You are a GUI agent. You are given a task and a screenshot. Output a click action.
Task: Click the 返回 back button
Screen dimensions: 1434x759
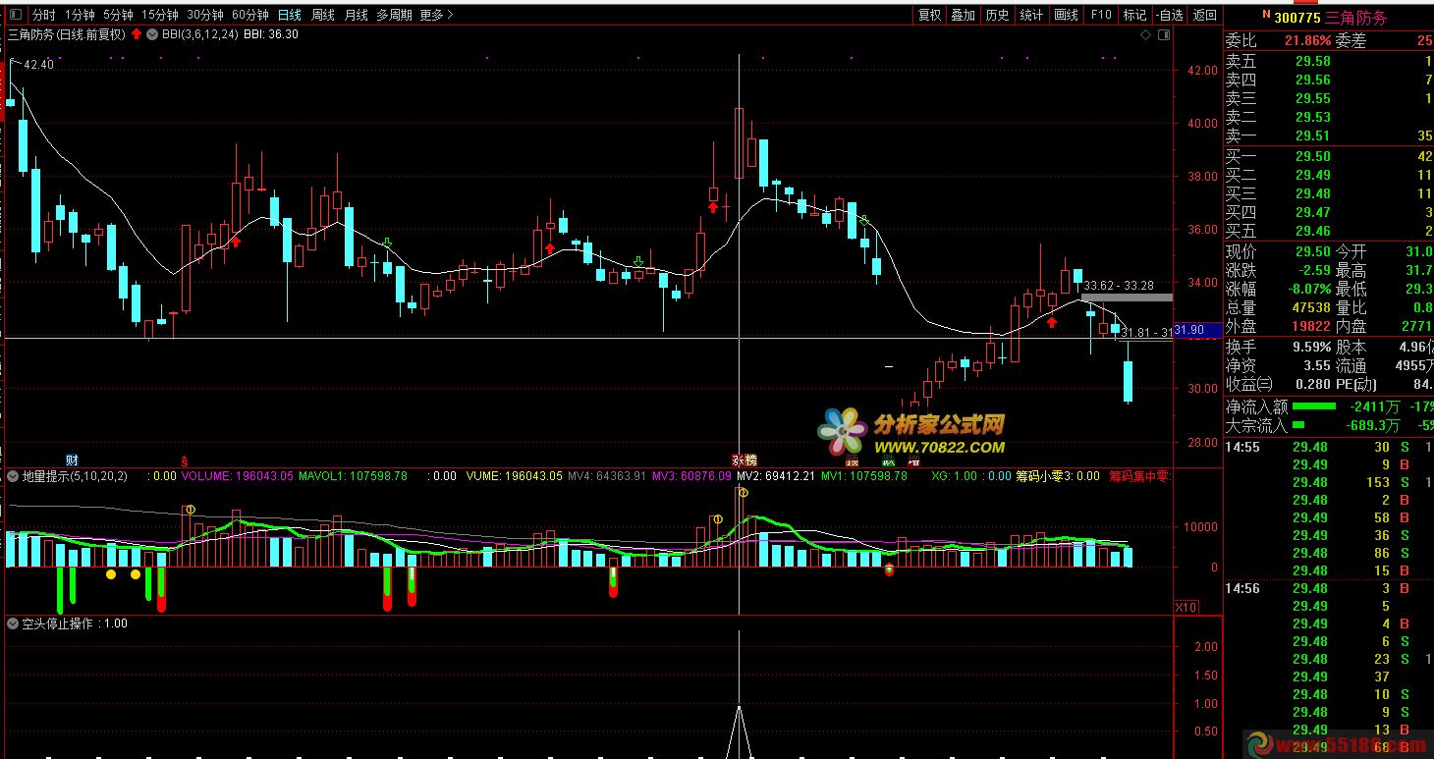coord(1204,15)
